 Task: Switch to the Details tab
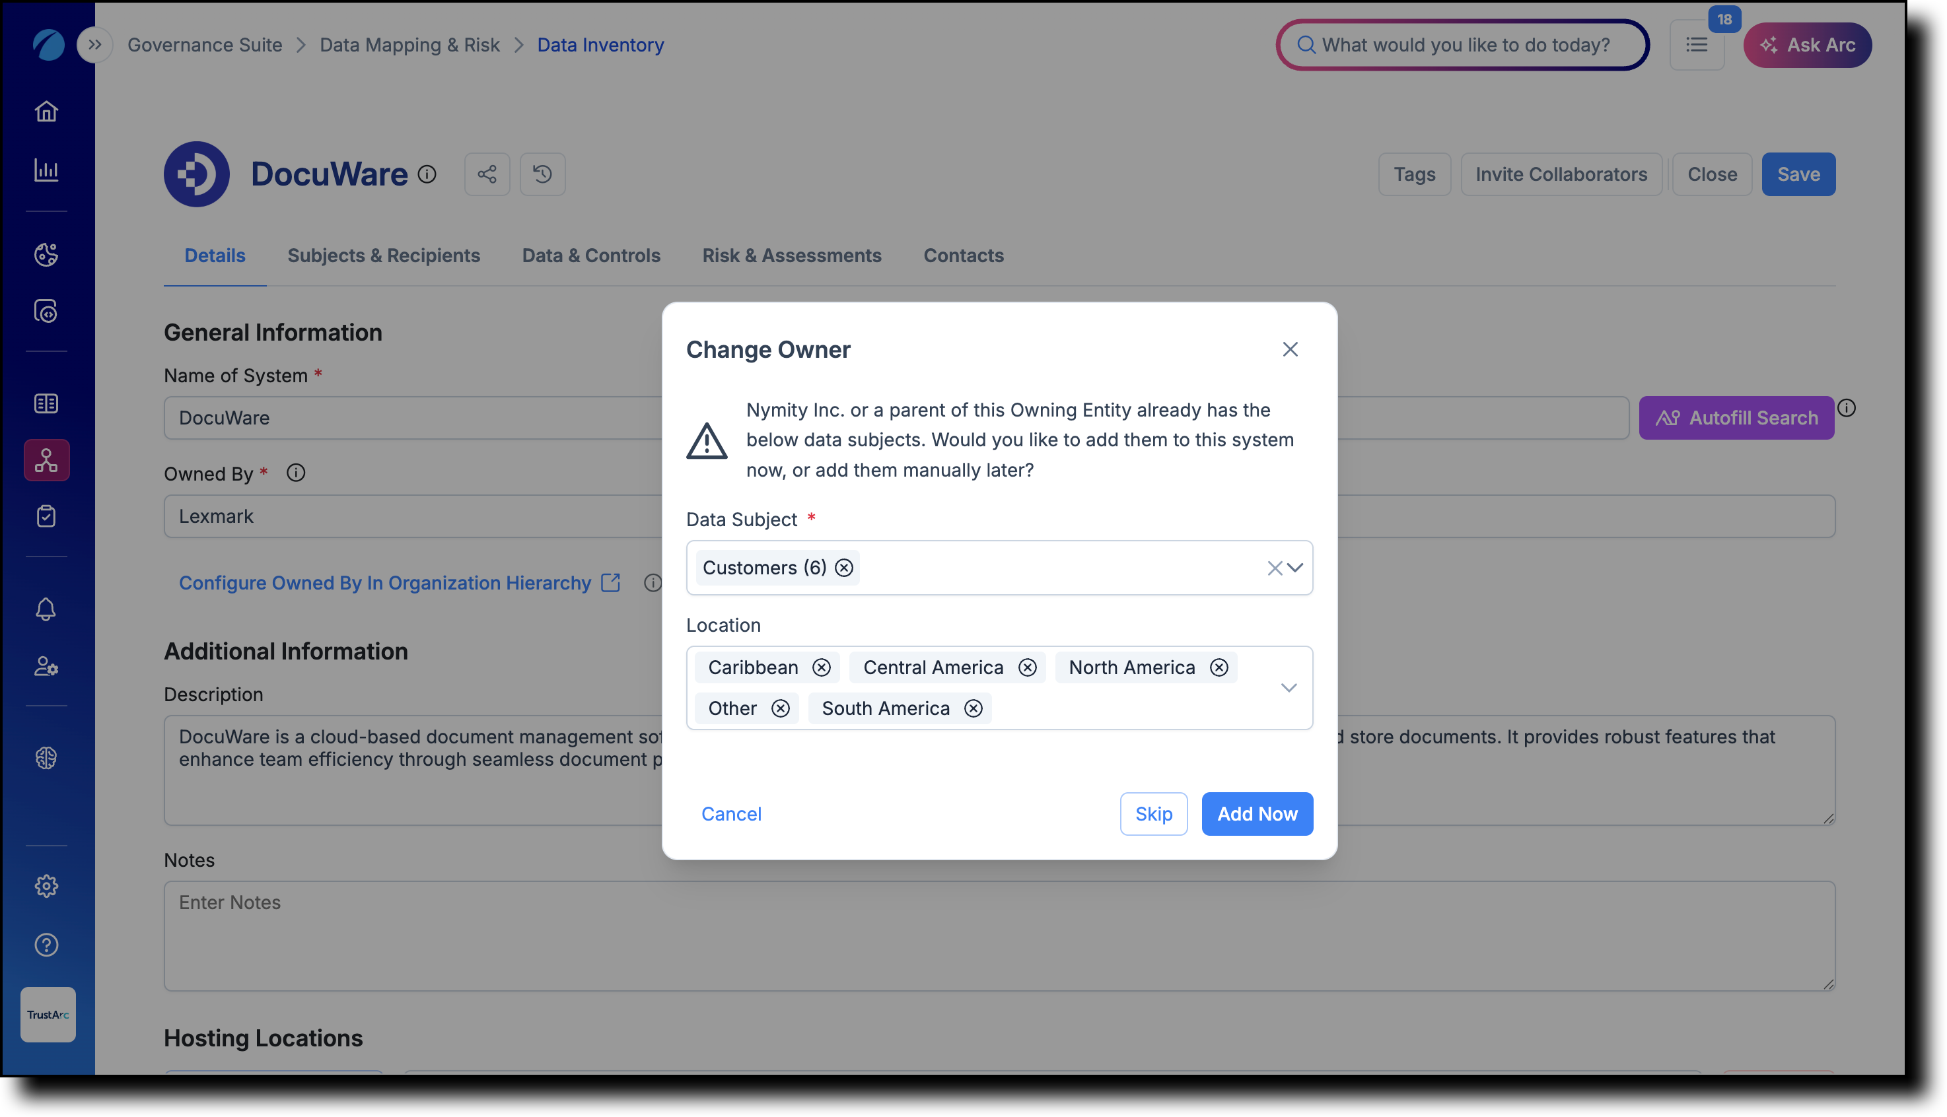215,255
